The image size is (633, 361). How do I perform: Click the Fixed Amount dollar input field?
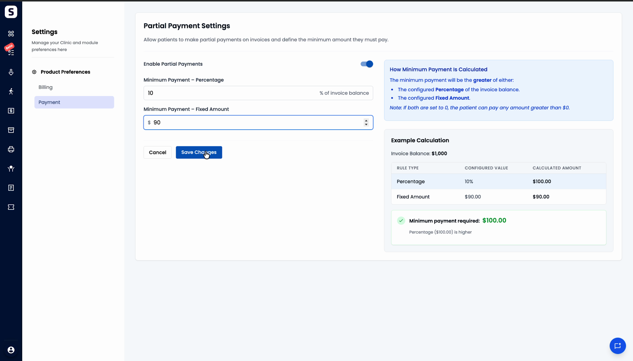(258, 122)
